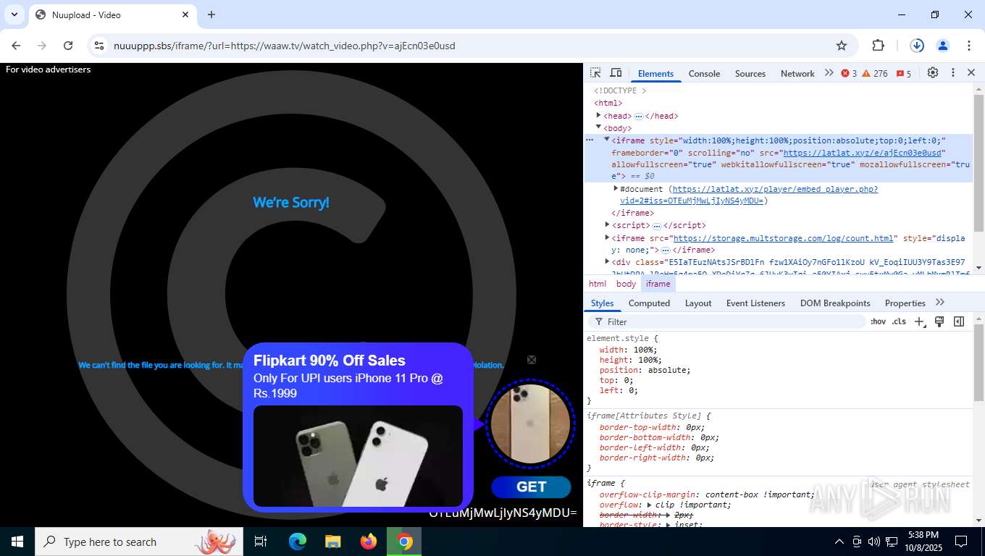Open Task View on the taskbar
Image resolution: width=985 pixels, height=556 pixels.
(261, 542)
